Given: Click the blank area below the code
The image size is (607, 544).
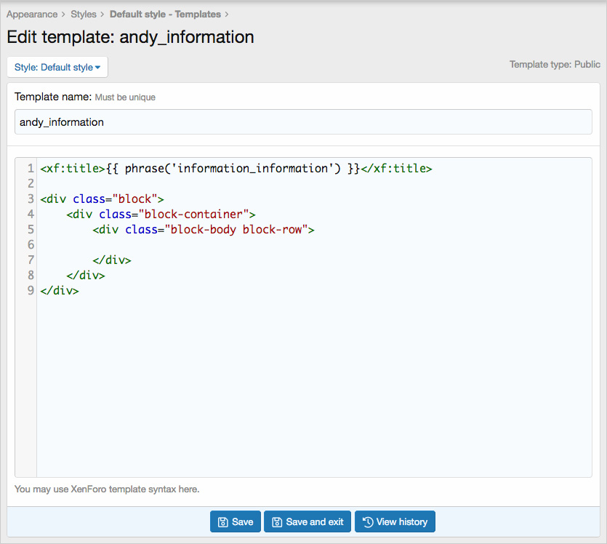Looking at the screenshot, I should click(313, 393).
